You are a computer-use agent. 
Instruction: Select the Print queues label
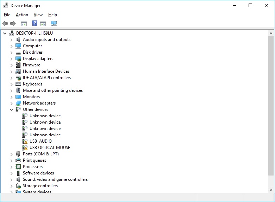(35, 160)
